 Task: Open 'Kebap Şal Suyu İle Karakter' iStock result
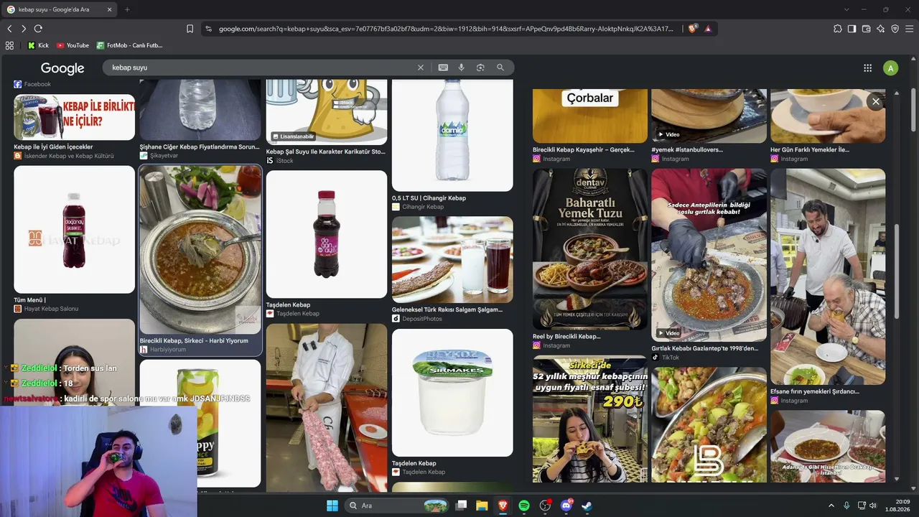click(x=327, y=122)
